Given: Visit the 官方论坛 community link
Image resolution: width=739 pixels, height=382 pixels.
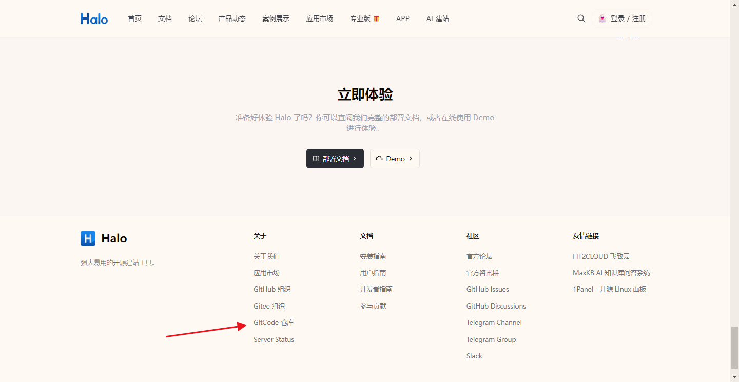Looking at the screenshot, I should pos(479,256).
